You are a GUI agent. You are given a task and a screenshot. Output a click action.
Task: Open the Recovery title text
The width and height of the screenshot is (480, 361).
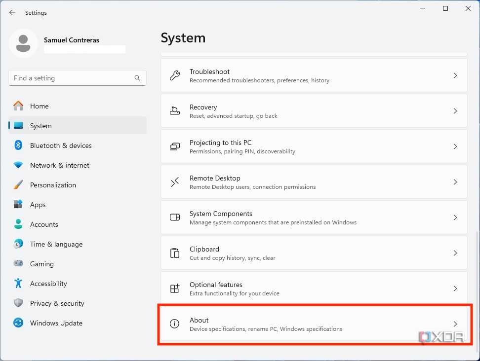click(x=203, y=108)
